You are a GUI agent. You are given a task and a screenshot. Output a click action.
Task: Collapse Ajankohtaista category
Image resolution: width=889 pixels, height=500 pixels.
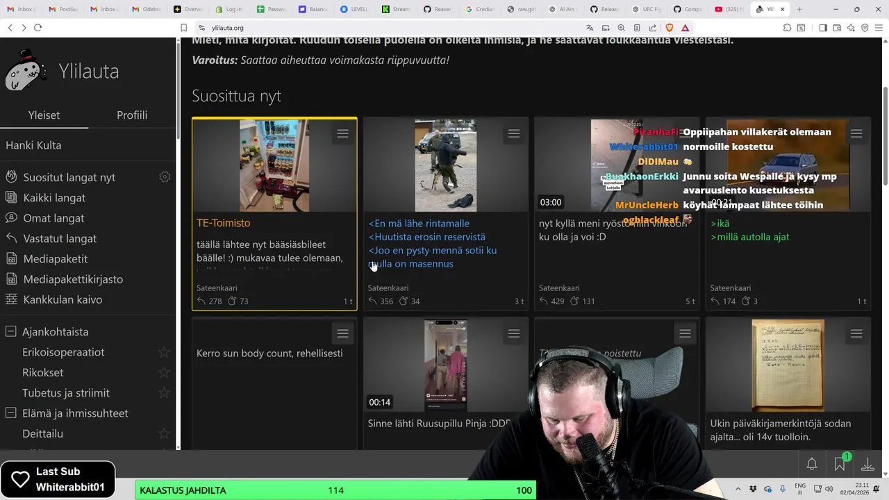point(10,332)
